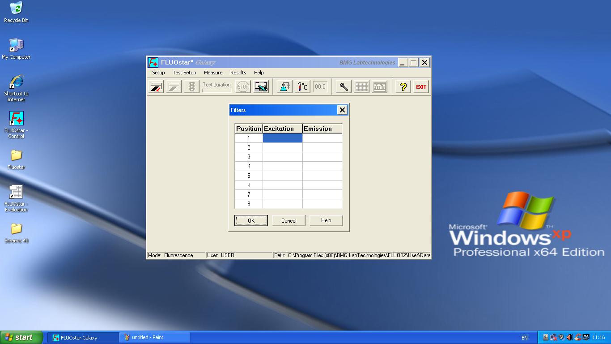Image resolution: width=611 pixels, height=344 pixels.
Task: Select Emission cell for position 5
Action: pyautogui.click(x=322, y=176)
